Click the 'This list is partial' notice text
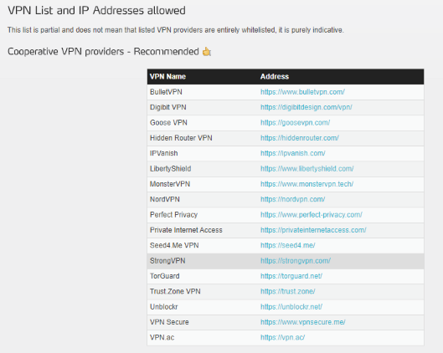Viewport: 443px width, 353px height. 176,30
